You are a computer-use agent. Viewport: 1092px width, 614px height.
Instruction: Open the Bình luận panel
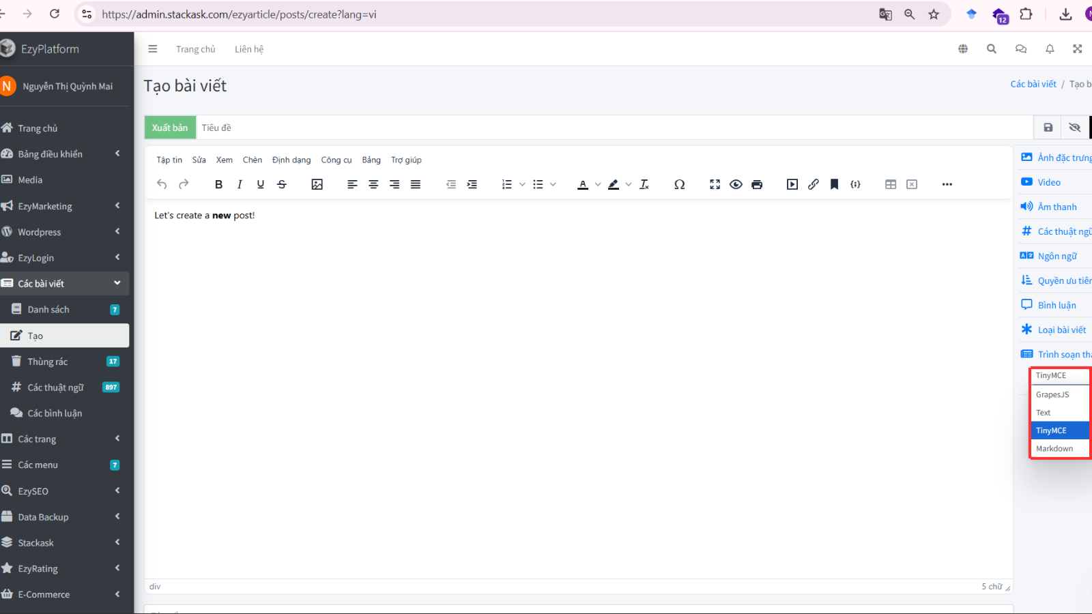1049,305
